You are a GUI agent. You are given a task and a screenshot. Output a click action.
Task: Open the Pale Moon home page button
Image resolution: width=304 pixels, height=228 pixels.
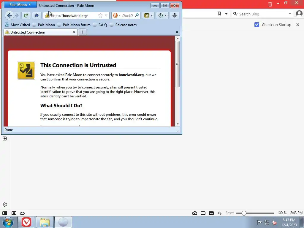tap(37, 15)
